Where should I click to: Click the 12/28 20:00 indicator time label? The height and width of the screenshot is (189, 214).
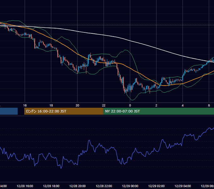click(x=77, y=186)
